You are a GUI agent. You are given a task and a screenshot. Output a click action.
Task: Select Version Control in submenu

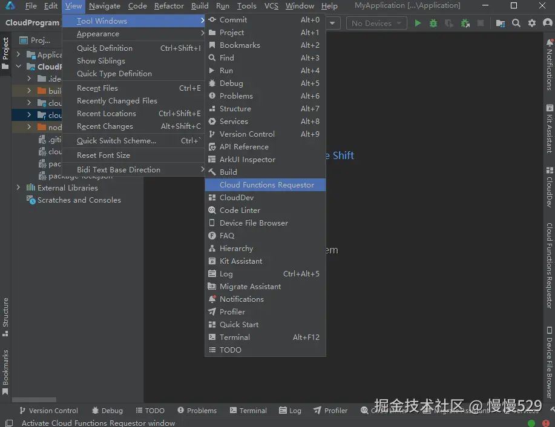[265, 134]
